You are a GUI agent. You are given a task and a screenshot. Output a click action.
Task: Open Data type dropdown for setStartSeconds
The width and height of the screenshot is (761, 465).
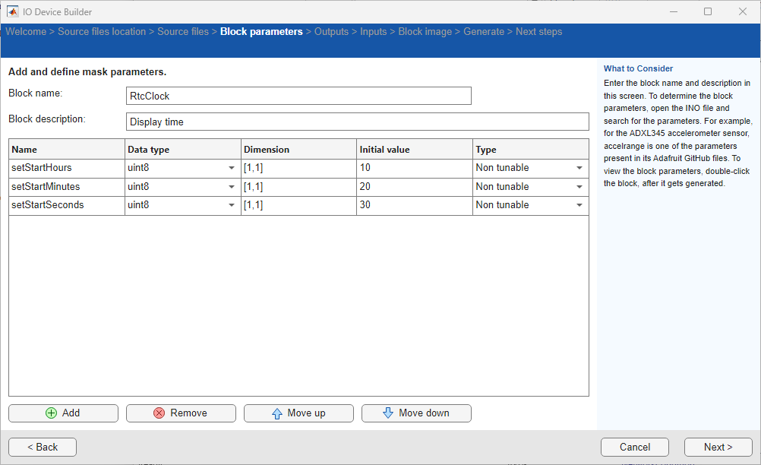[x=232, y=204]
